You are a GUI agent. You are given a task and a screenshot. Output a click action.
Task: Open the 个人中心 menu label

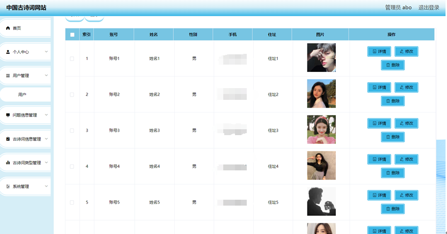[21, 52]
